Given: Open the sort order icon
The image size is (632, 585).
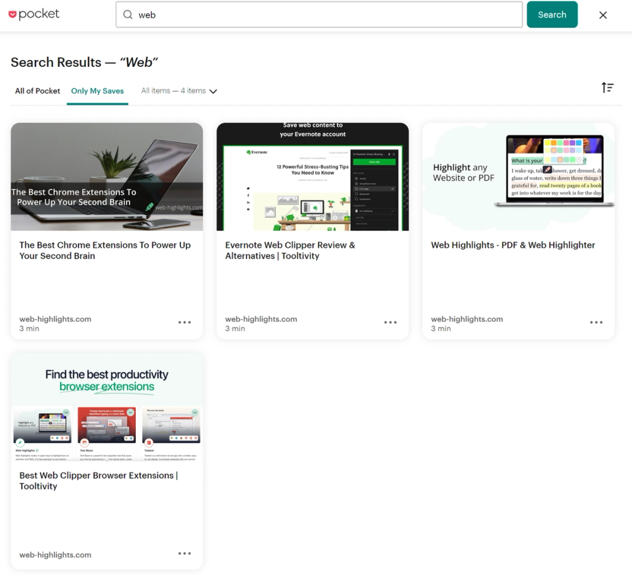Looking at the screenshot, I should point(607,87).
